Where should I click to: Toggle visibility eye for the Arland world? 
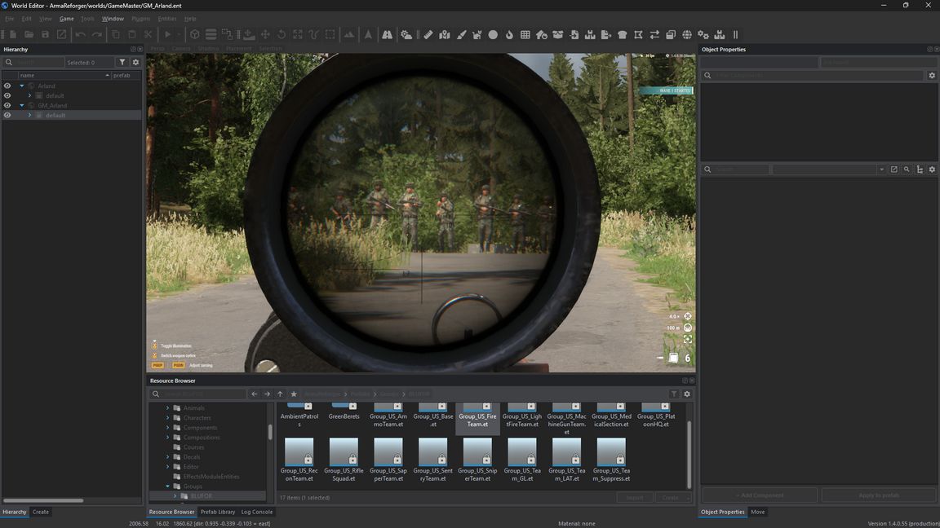(7, 86)
